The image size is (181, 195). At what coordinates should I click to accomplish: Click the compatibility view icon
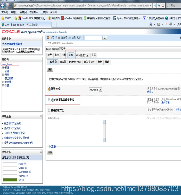coord(155,5)
